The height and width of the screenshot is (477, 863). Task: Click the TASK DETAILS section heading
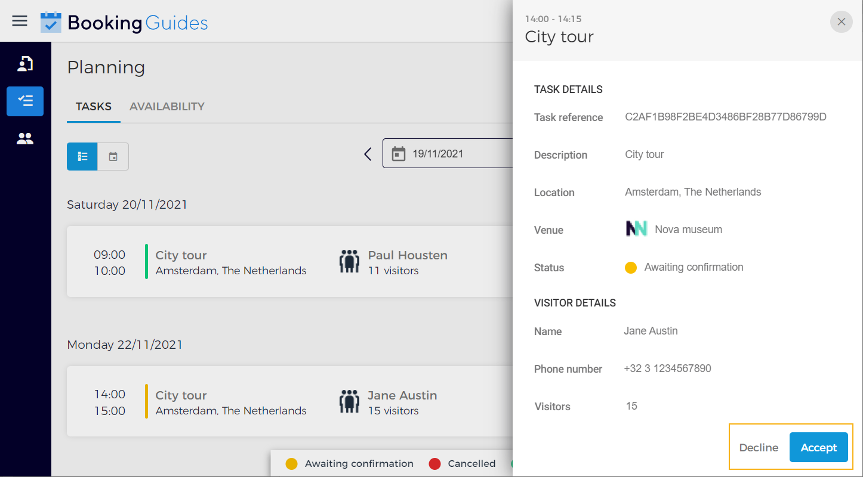tap(568, 89)
